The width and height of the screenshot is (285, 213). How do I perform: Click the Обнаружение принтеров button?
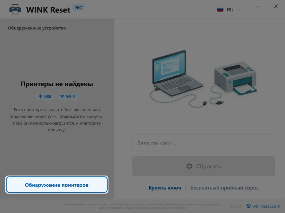pyautogui.click(x=57, y=185)
